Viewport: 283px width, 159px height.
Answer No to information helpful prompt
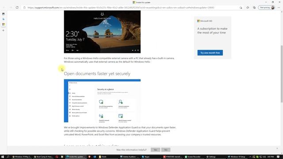[166, 150]
